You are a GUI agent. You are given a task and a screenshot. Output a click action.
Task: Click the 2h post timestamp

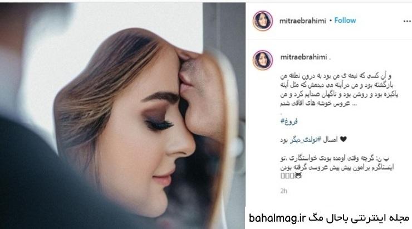click(283, 191)
